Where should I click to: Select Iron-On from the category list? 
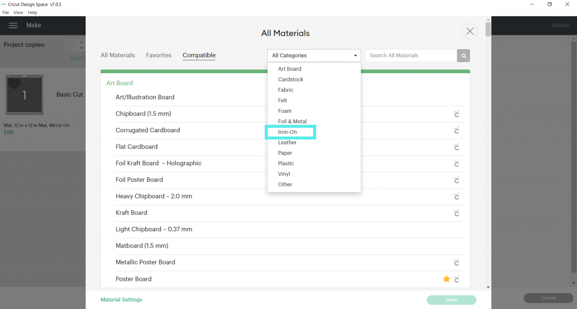[x=287, y=132]
